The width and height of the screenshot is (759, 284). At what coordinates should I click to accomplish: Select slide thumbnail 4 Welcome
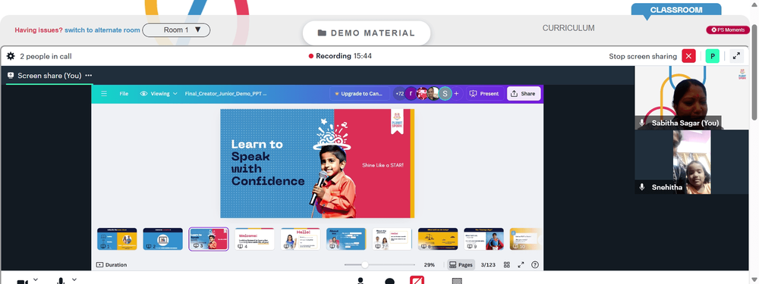coord(254,239)
